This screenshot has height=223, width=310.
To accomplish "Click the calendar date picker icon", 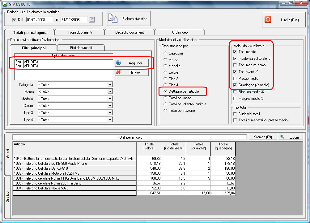I will point(92,20).
